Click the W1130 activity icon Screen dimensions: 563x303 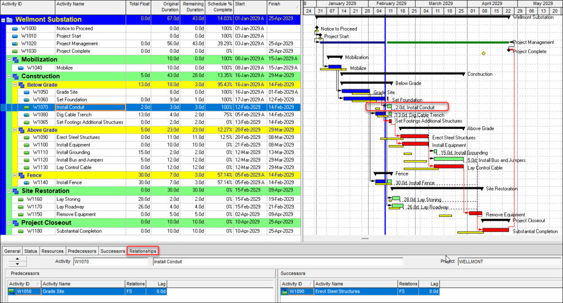[x=26, y=167]
